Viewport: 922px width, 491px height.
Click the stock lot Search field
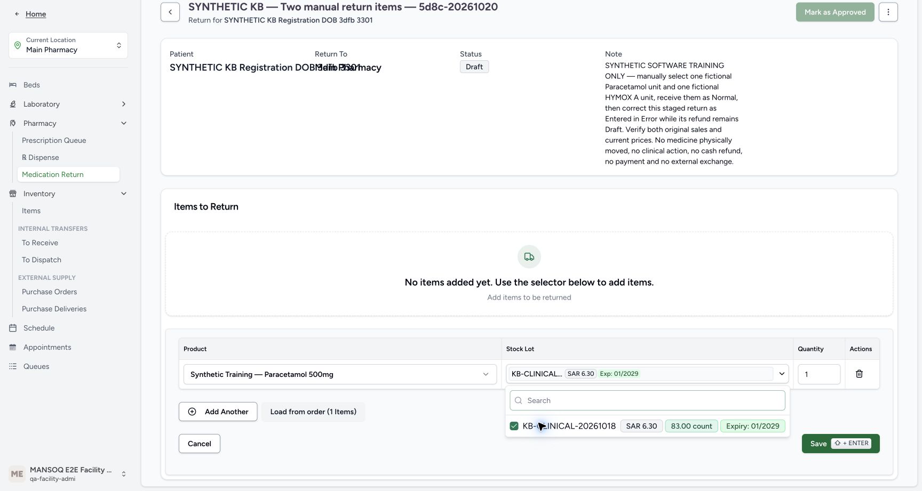[x=647, y=400]
